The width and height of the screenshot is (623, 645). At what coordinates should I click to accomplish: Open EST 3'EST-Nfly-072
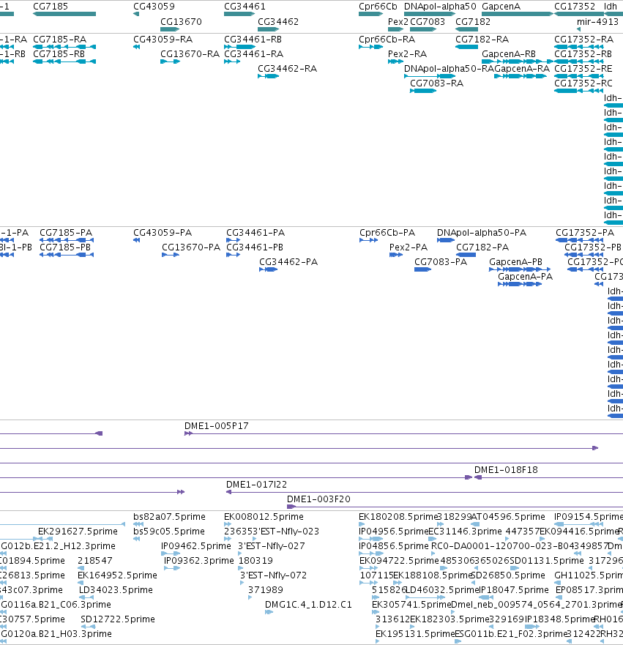274,575
